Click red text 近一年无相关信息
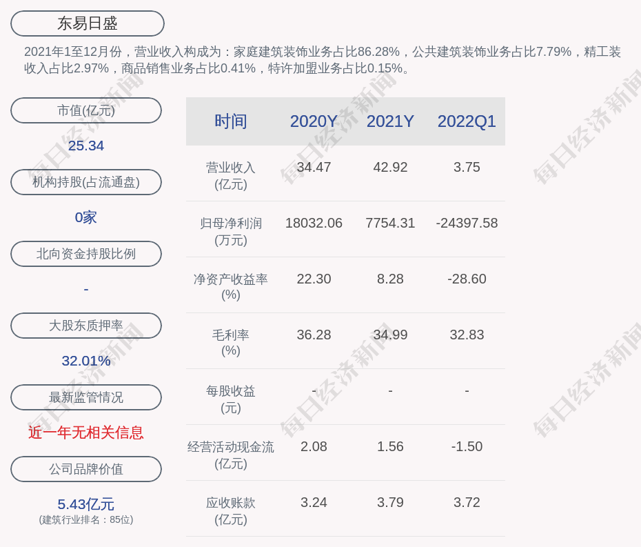This screenshot has height=547, width=641. tap(86, 432)
